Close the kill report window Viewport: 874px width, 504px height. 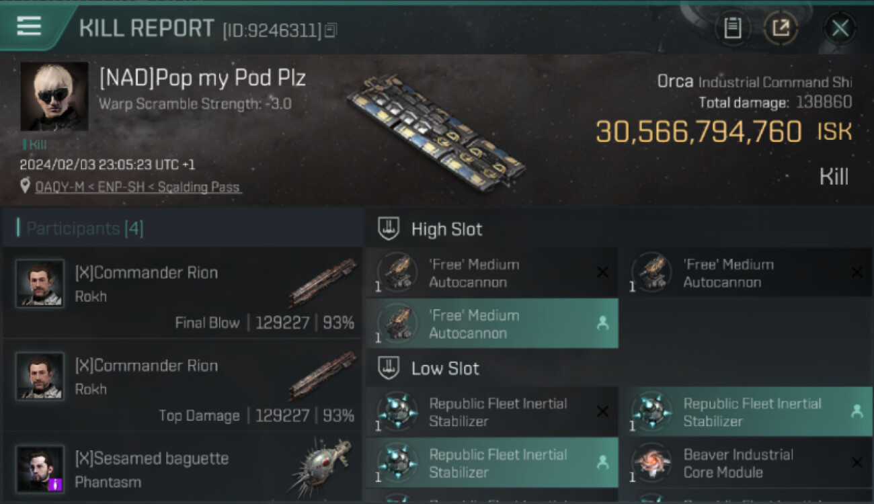840,28
